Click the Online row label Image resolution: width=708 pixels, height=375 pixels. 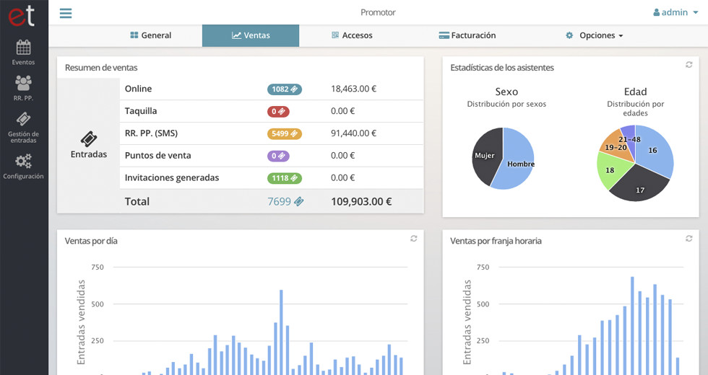pyautogui.click(x=138, y=89)
